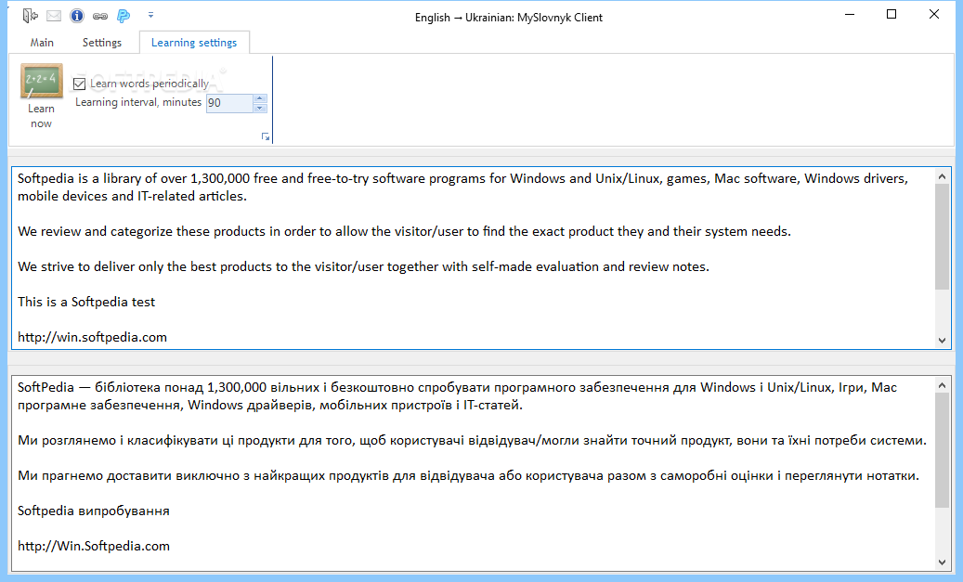Click the 'Ми розглянемо' translated sentence
Image resolution: width=963 pixels, height=582 pixels.
coord(472,440)
